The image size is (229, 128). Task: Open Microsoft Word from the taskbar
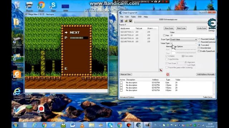(73, 125)
